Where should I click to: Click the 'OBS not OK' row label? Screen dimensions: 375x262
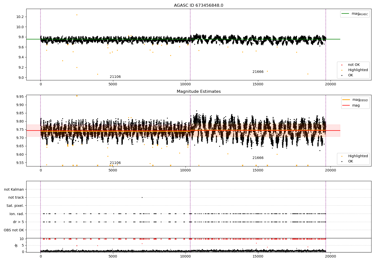(x=14, y=230)
